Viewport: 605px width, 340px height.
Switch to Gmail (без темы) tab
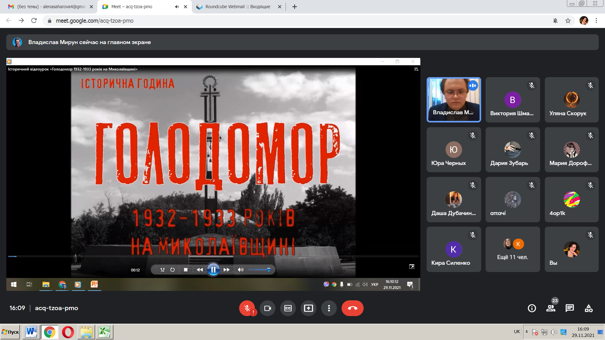coord(51,7)
